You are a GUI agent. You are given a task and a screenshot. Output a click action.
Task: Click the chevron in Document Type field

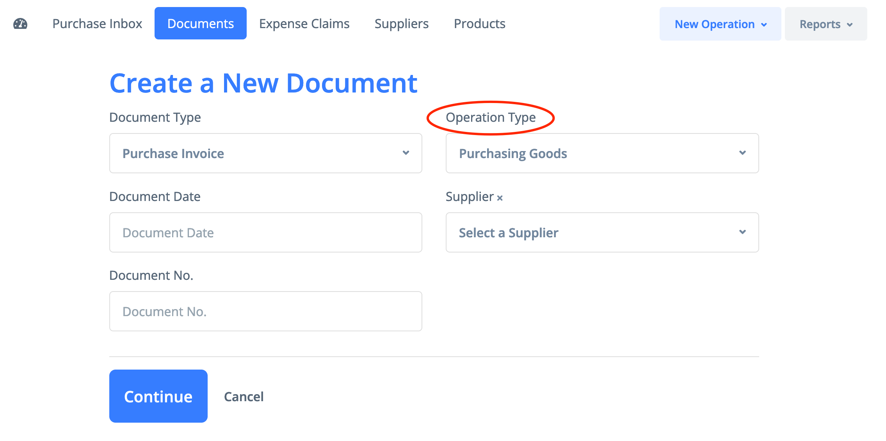[406, 153]
